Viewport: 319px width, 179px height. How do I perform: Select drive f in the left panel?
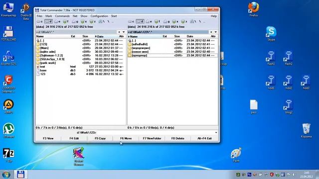point(66,21)
